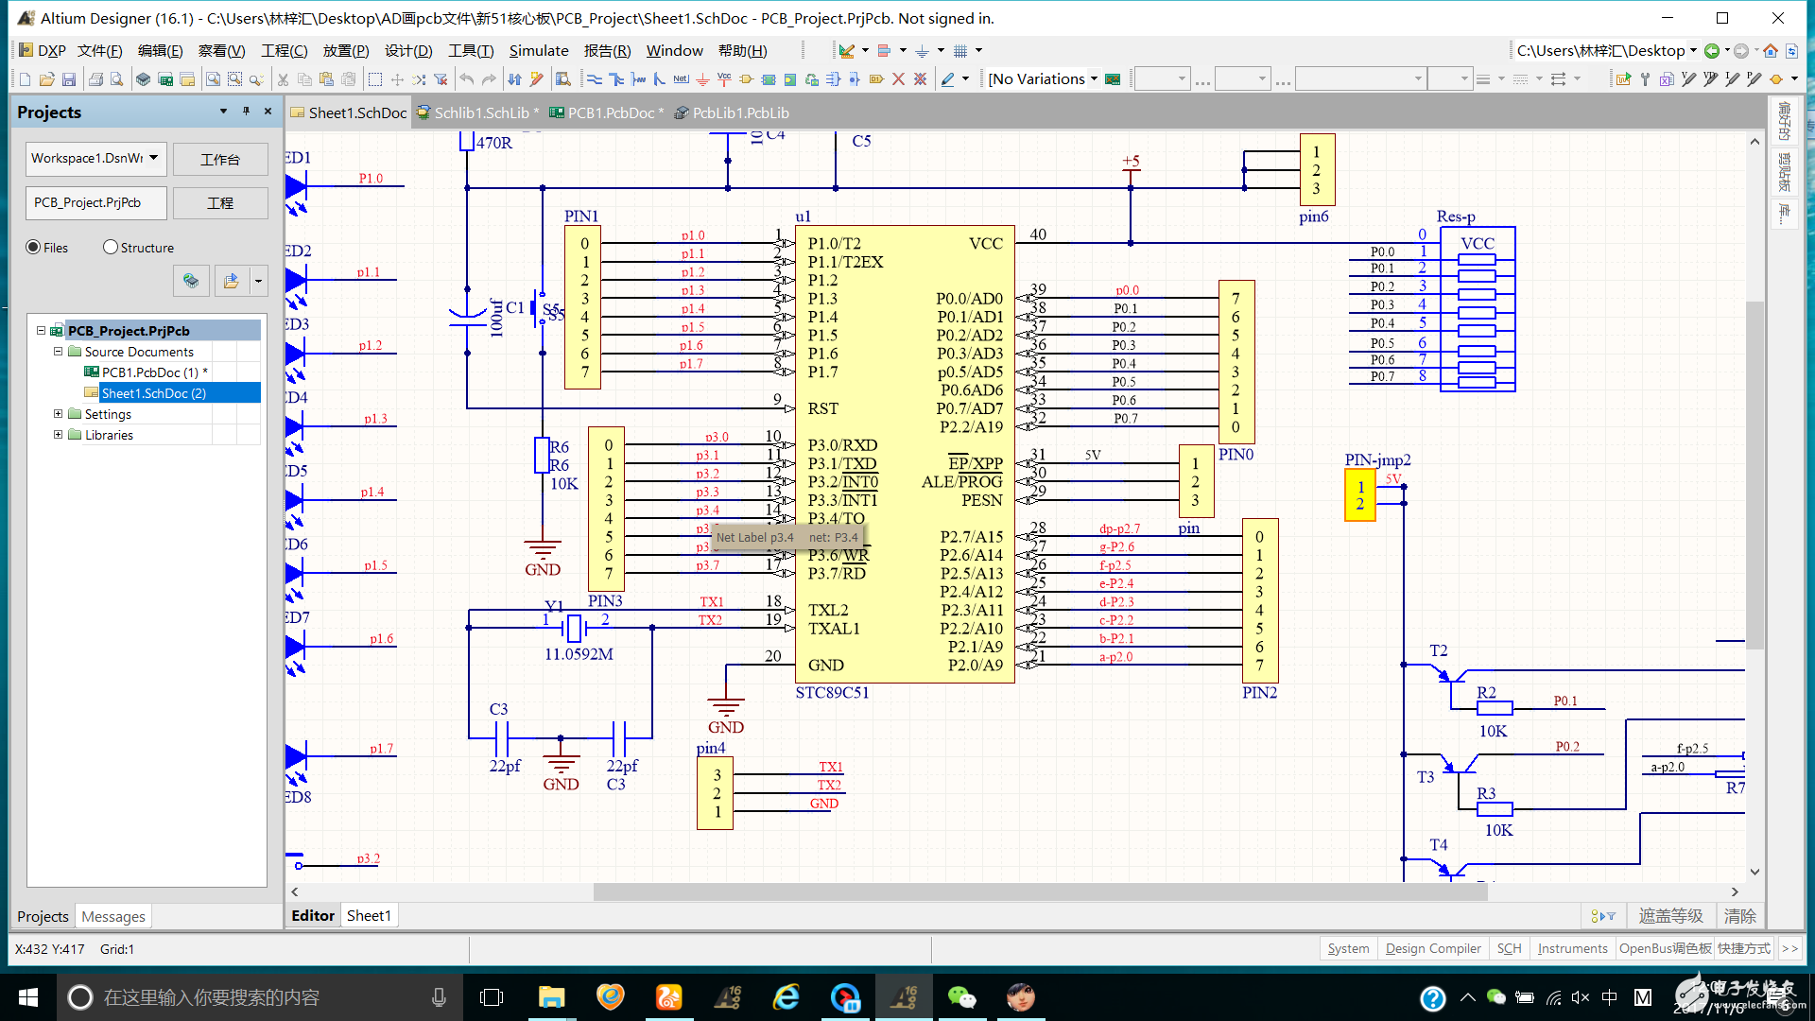
Task: Click the Cut scissors icon
Action: pos(283,79)
